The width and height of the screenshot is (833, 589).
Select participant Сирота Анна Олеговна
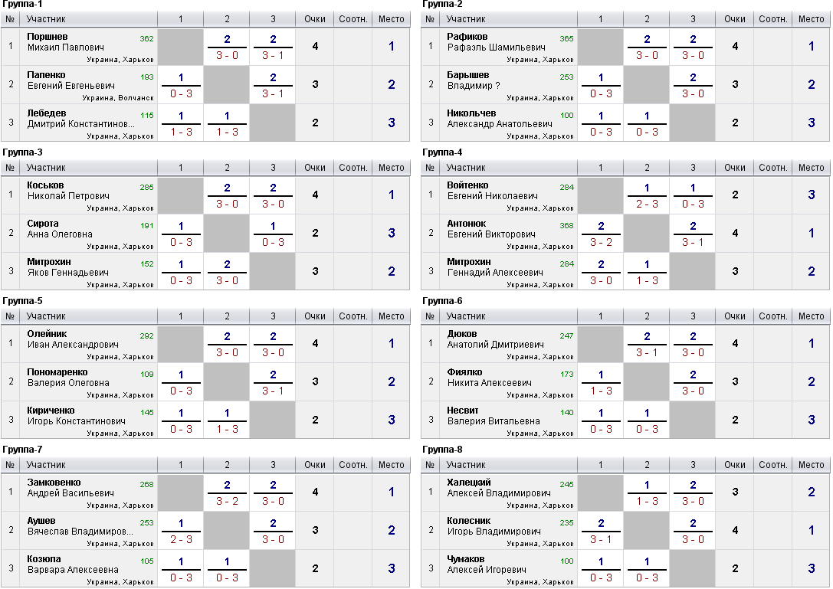tap(60, 229)
